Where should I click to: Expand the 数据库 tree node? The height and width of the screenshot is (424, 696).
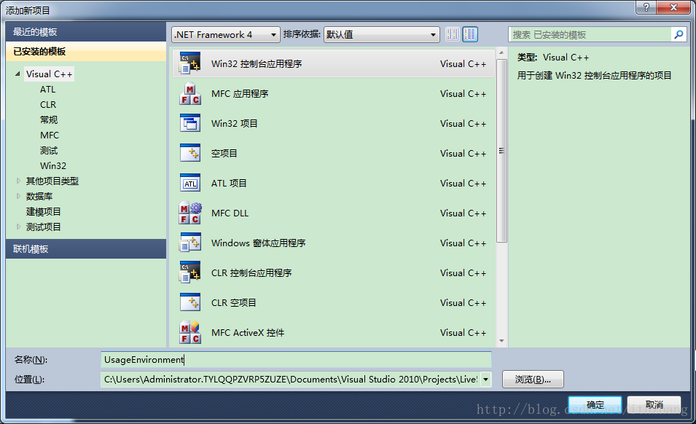(x=18, y=195)
